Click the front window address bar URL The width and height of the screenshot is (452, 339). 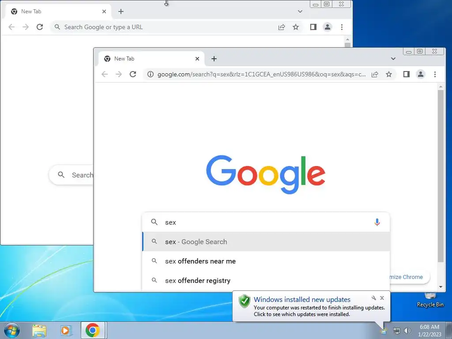click(x=261, y=74)
